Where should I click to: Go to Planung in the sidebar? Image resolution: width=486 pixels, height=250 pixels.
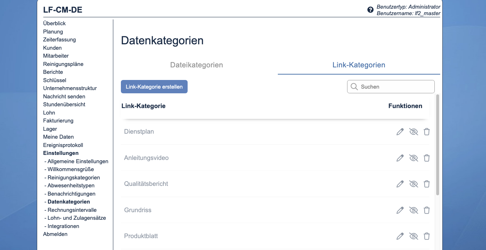click(53, 32)
